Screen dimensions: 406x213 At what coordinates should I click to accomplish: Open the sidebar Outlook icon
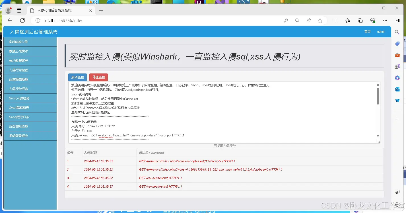(x=397, y=89)
